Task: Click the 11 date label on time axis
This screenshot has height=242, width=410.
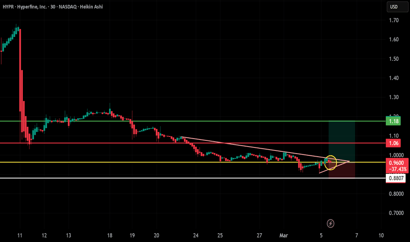Action: point(20,235)
